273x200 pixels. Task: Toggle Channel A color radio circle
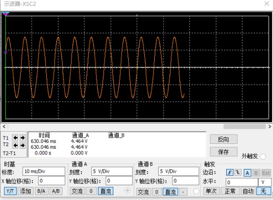coord(128,191)
